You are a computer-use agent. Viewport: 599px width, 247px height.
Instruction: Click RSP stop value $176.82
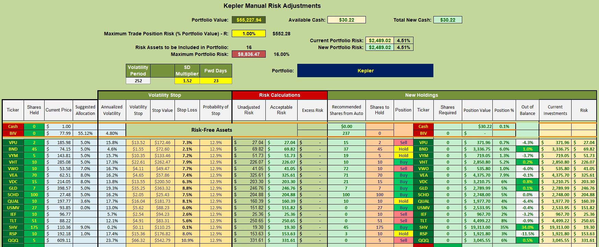(162, 234)
